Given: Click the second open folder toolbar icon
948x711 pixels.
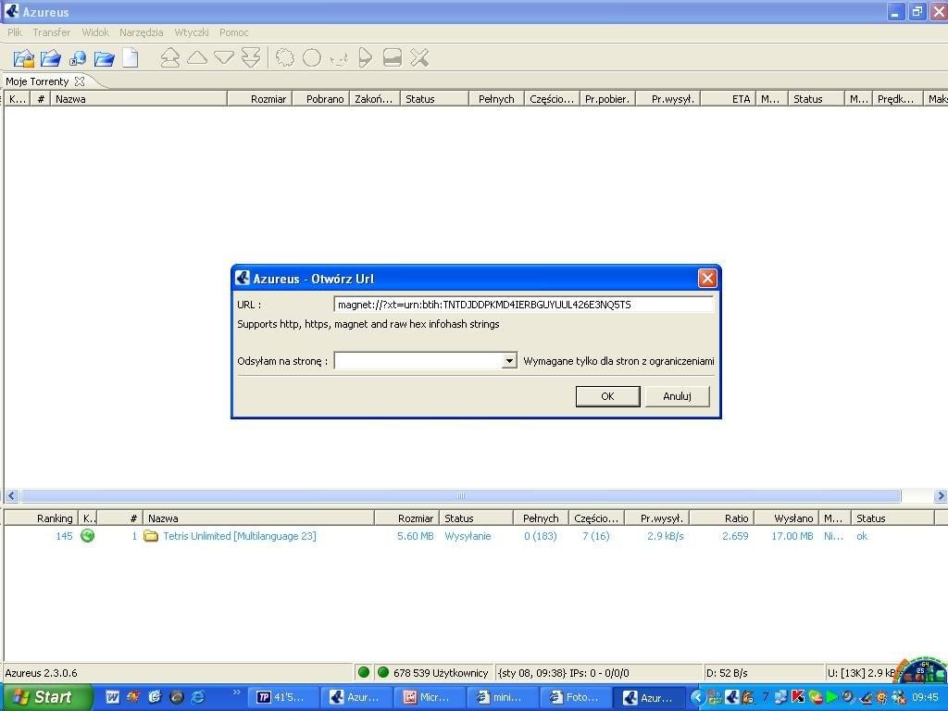Looking at the screenshot, I should [50, 58].
